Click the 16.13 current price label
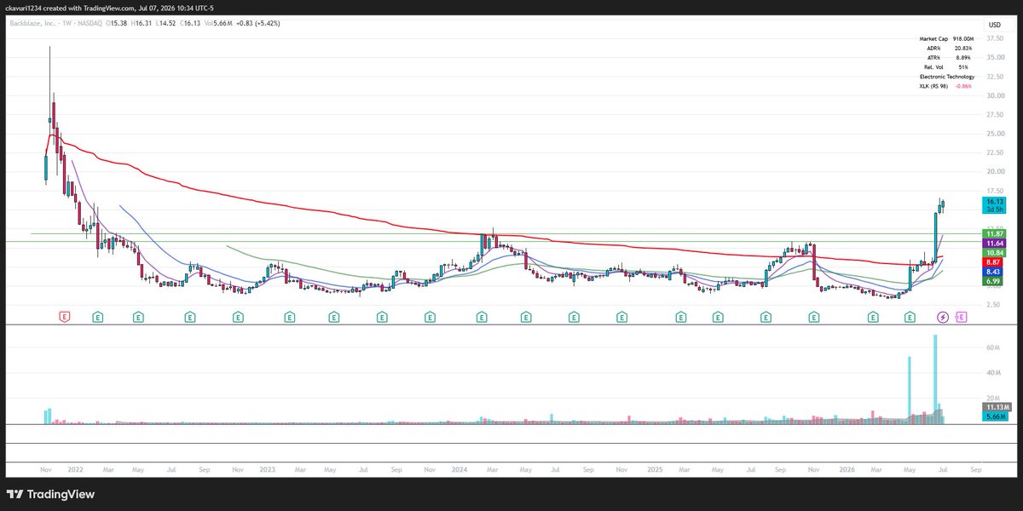1023x511 pixels. pos(994,201)
